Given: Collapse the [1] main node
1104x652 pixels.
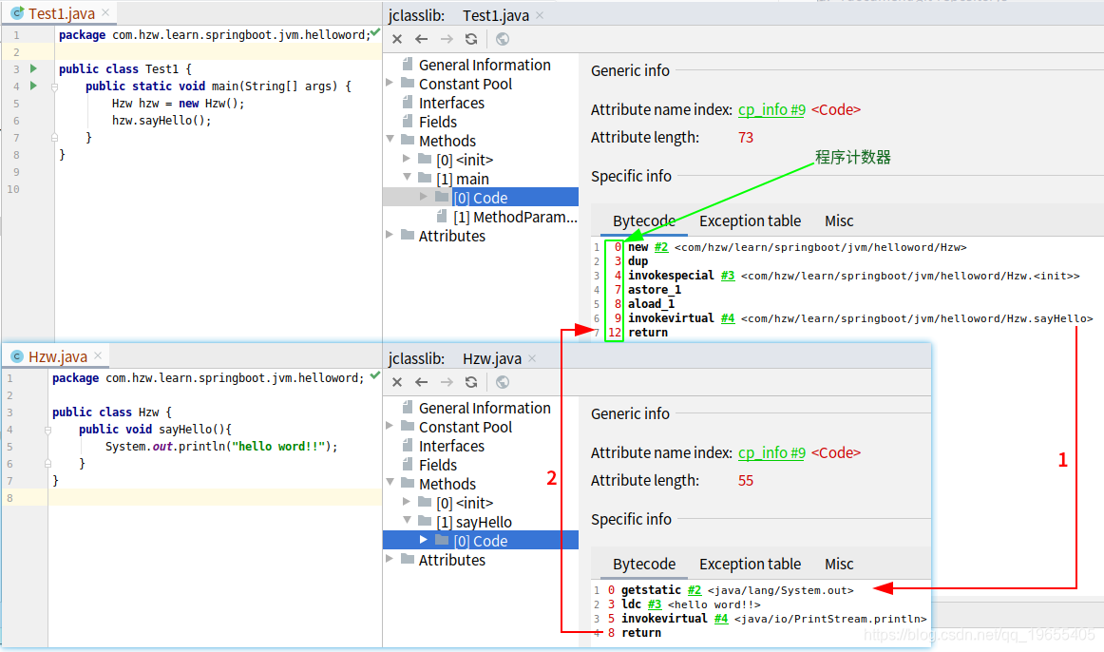Looking at the screenshot, I should pyautogui.click(x=407, y=178).
